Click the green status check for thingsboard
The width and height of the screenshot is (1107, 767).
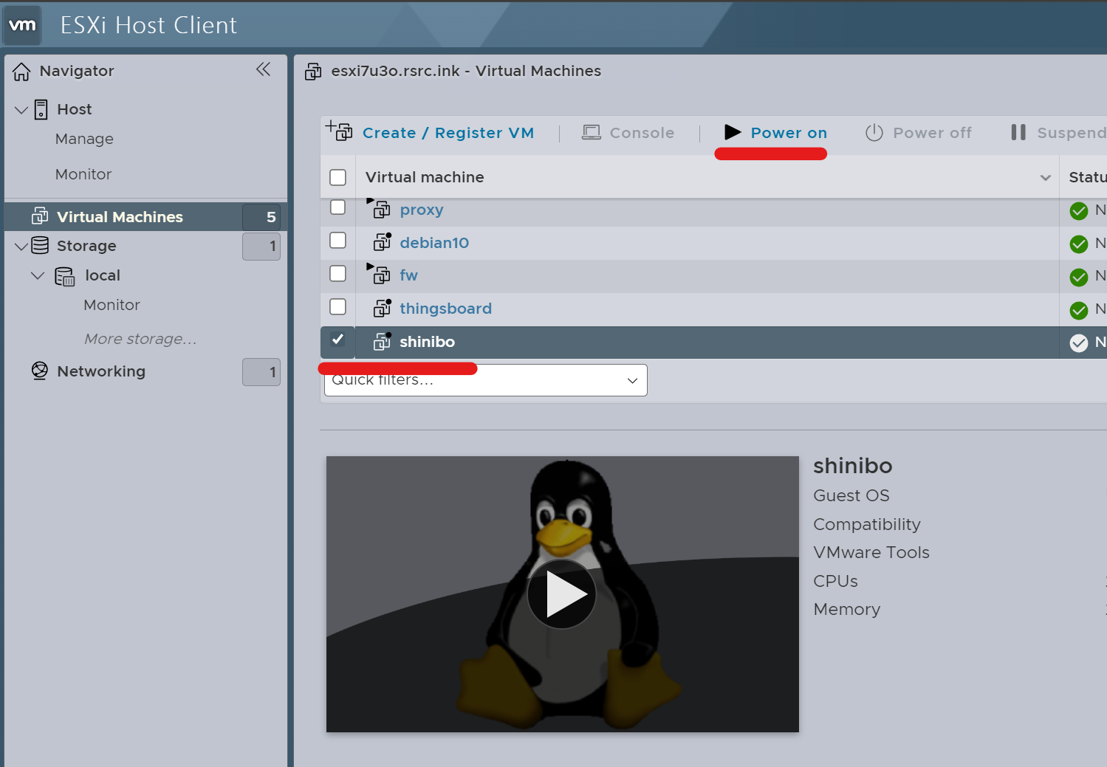tap(1079, 311)
